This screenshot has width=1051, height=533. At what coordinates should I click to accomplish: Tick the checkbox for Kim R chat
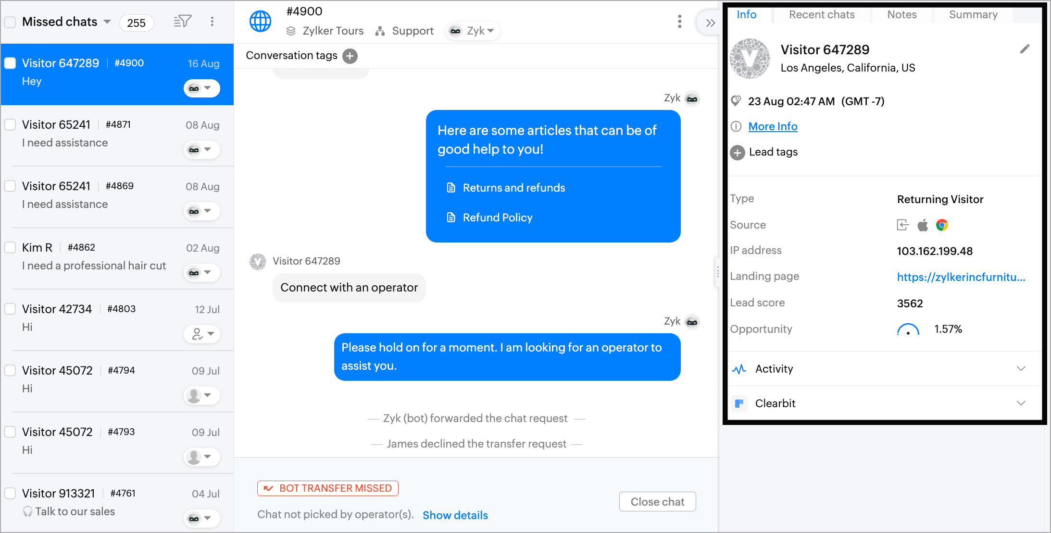tap(10, 247)
